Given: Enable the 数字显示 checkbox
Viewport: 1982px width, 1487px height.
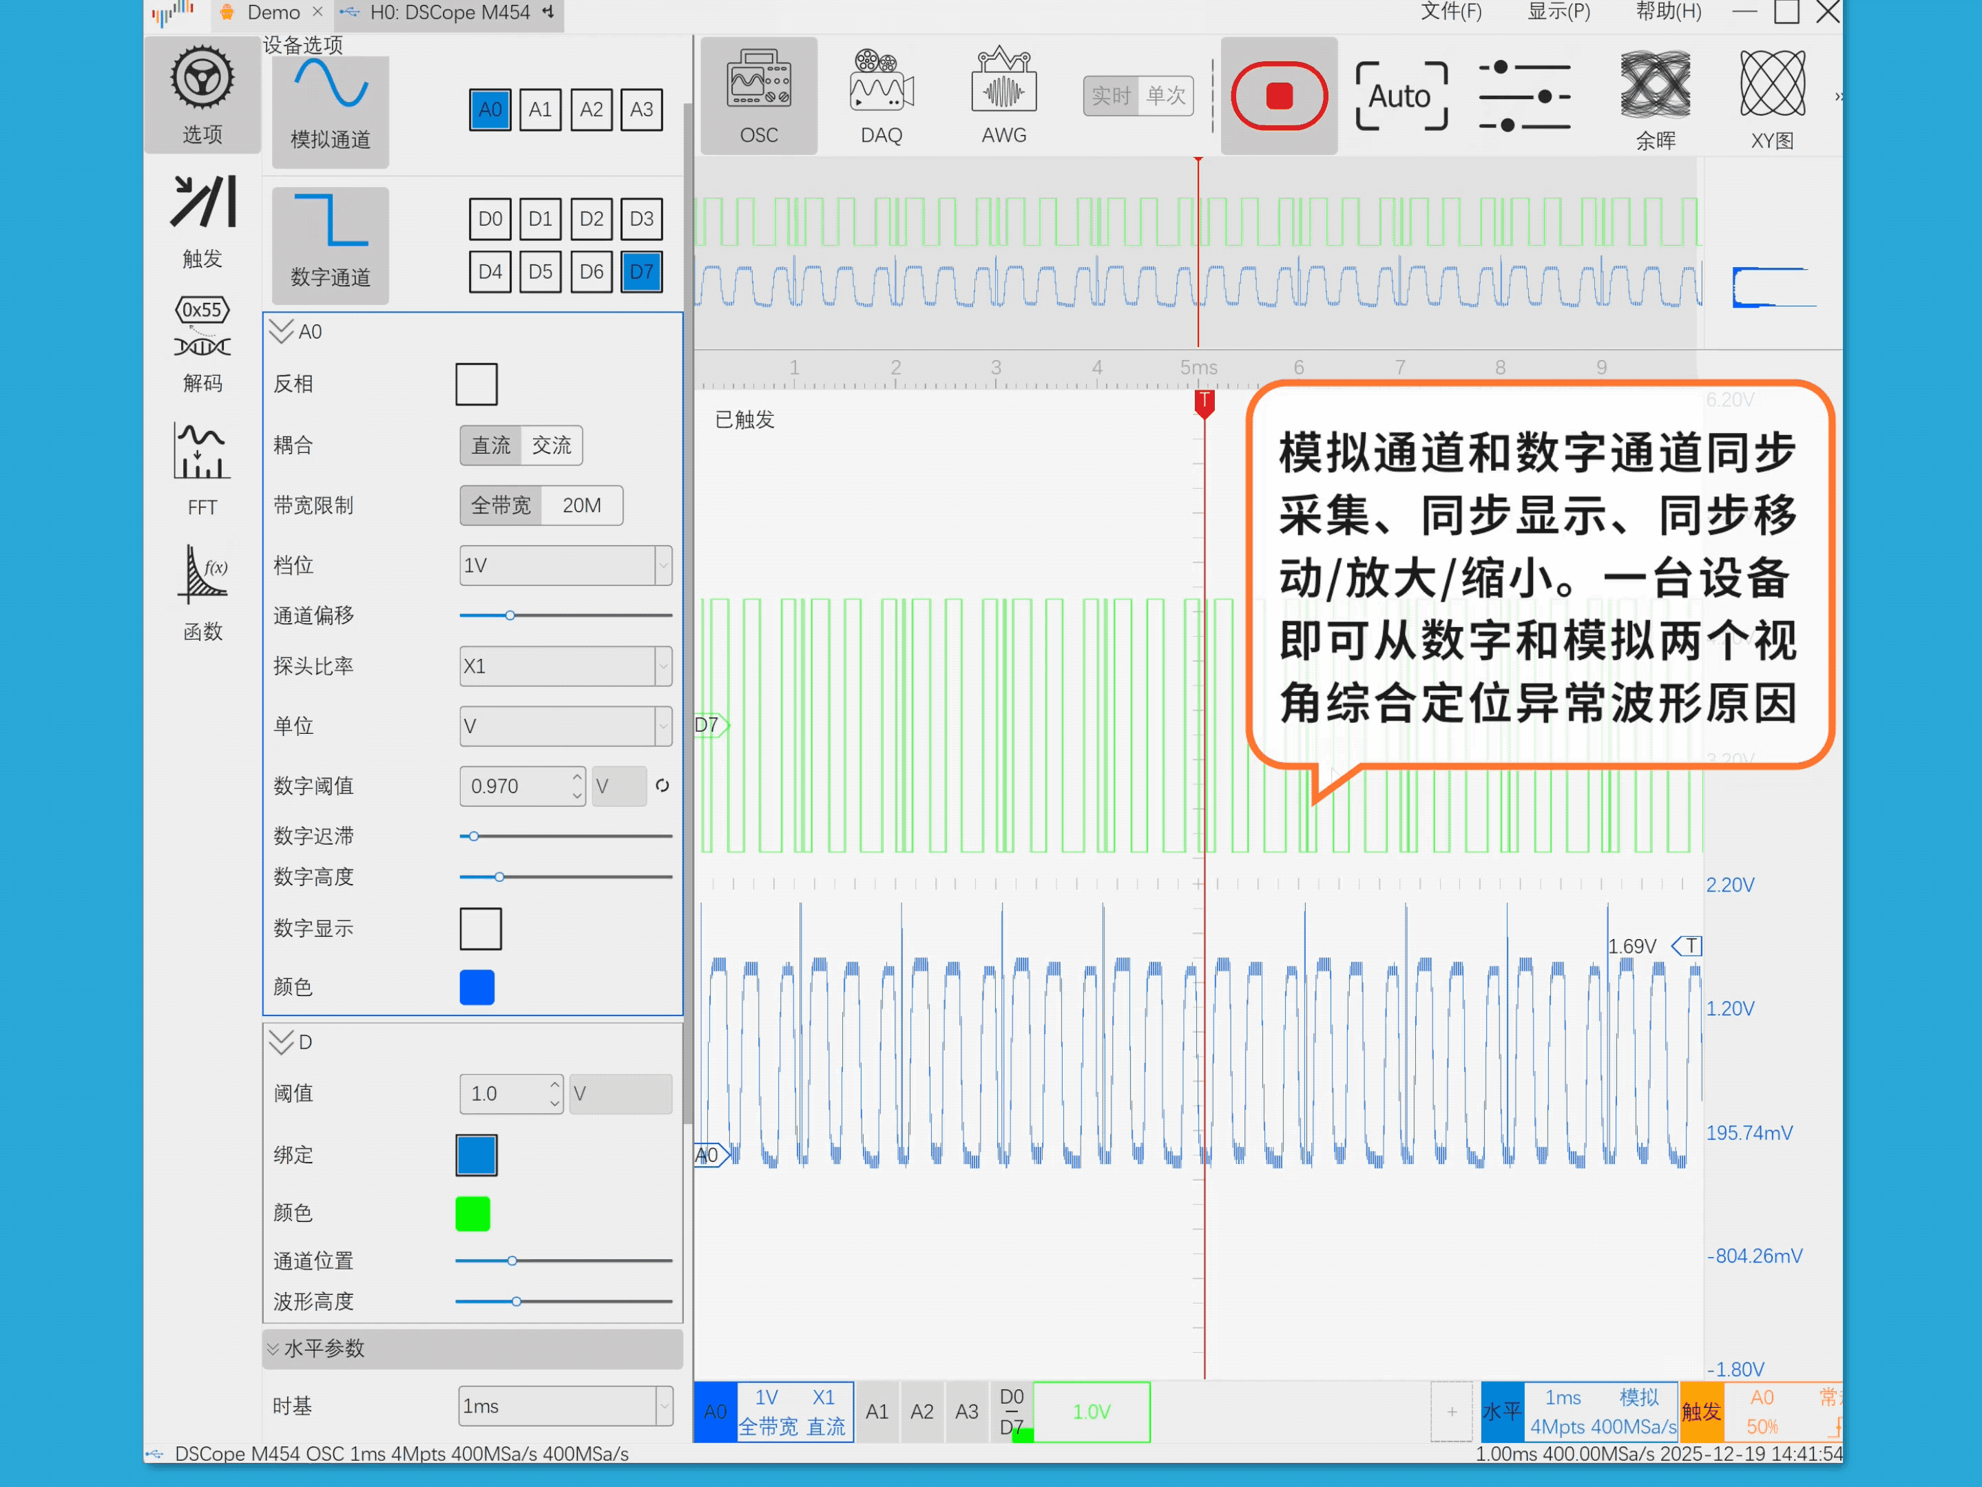Looking at the screenshot, I should pyautogui.click(x=480, y=928).
